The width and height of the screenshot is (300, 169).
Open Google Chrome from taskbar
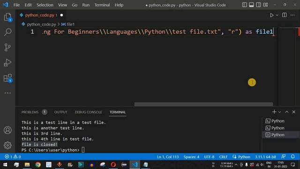click(38, 165)
